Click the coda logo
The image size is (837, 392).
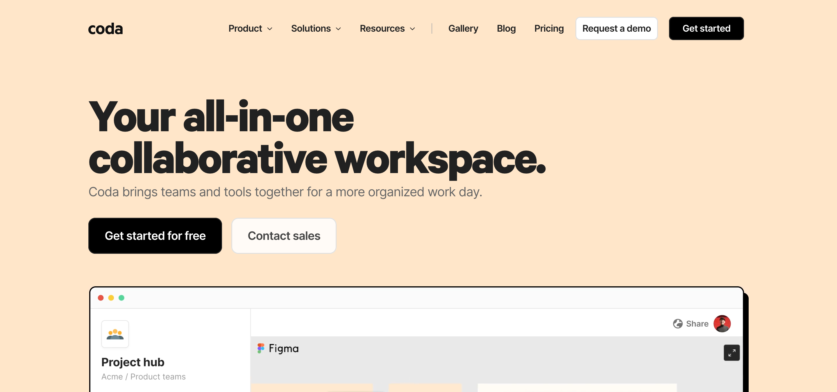pyautogui.click(x=105, y=28)
